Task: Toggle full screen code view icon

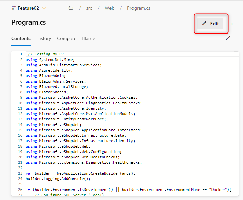Action: coord(228,38)
